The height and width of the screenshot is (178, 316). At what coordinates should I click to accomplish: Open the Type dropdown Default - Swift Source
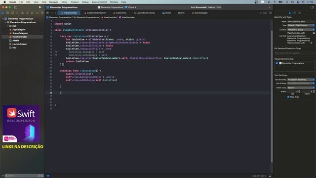click(301, 25)
